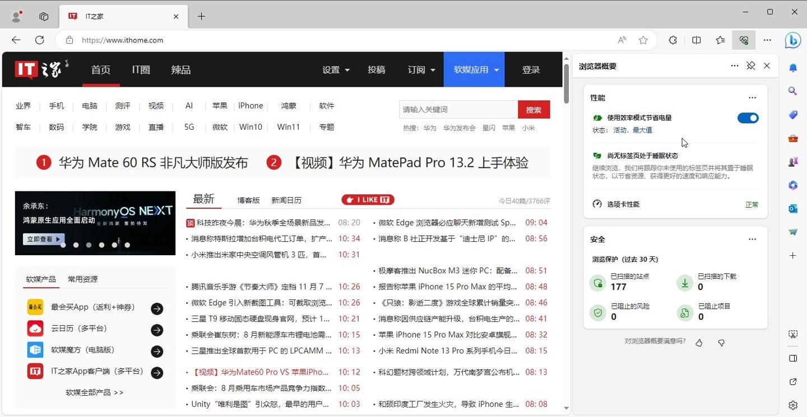Expand the 设置 dropdown
The width and height of the screenshot is (807, 417).
[336, 70]
